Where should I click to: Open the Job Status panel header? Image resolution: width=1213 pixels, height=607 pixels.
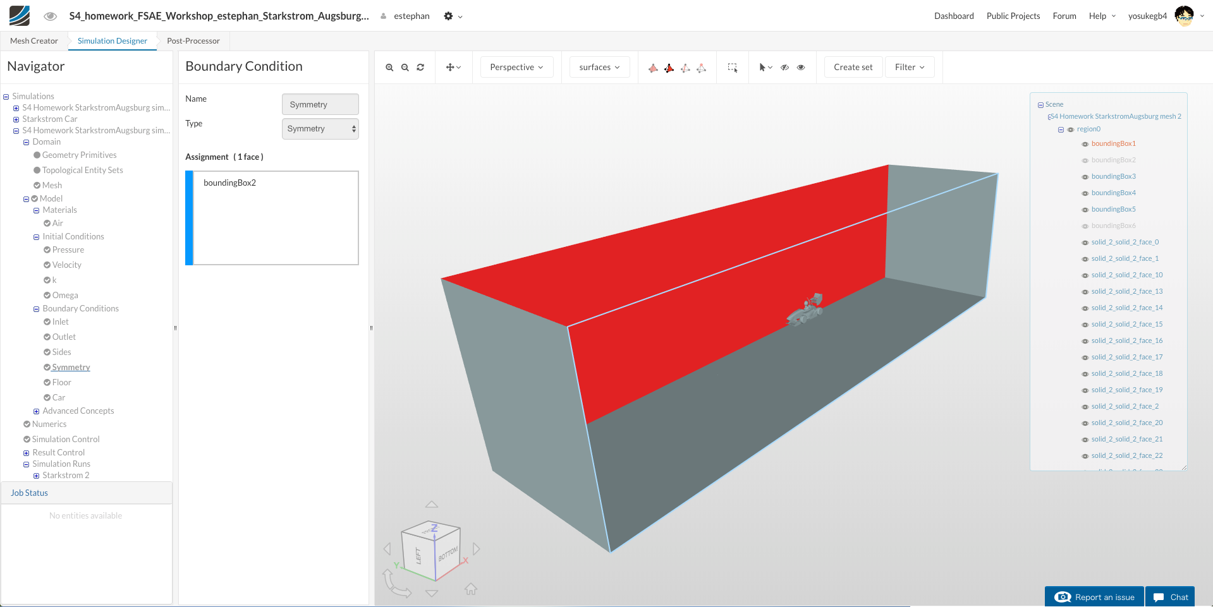(x=86, y=493)
